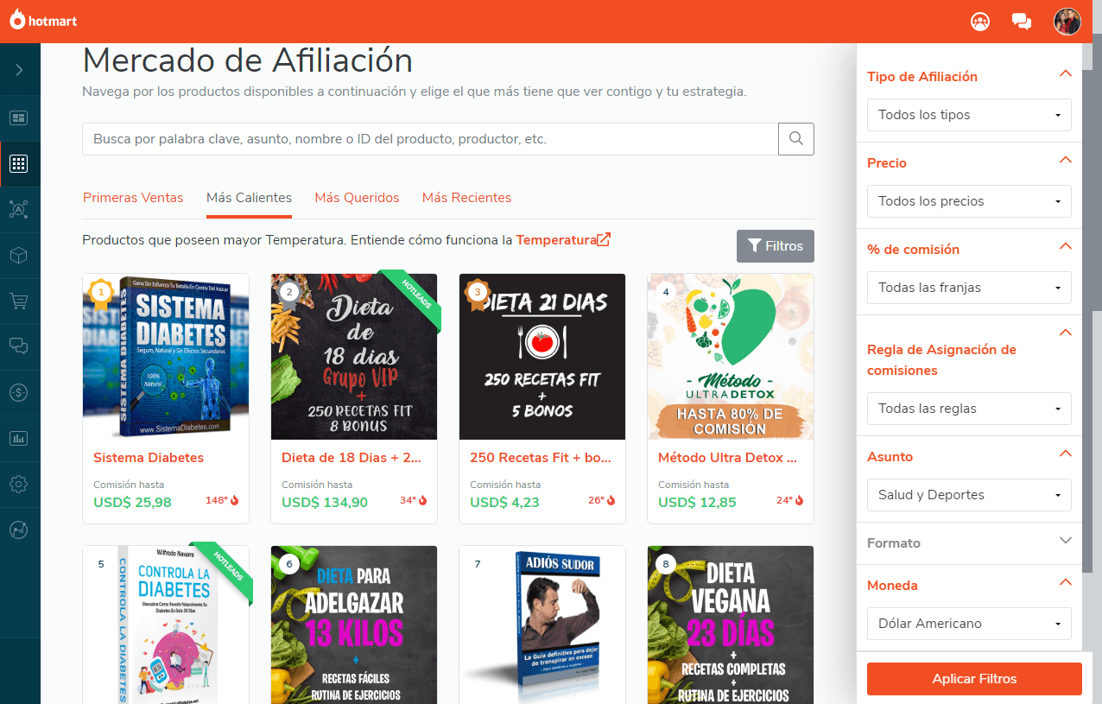Screen dimensions: 1102x704
Task: Click the Filtros button
Action: pos(776,246)
